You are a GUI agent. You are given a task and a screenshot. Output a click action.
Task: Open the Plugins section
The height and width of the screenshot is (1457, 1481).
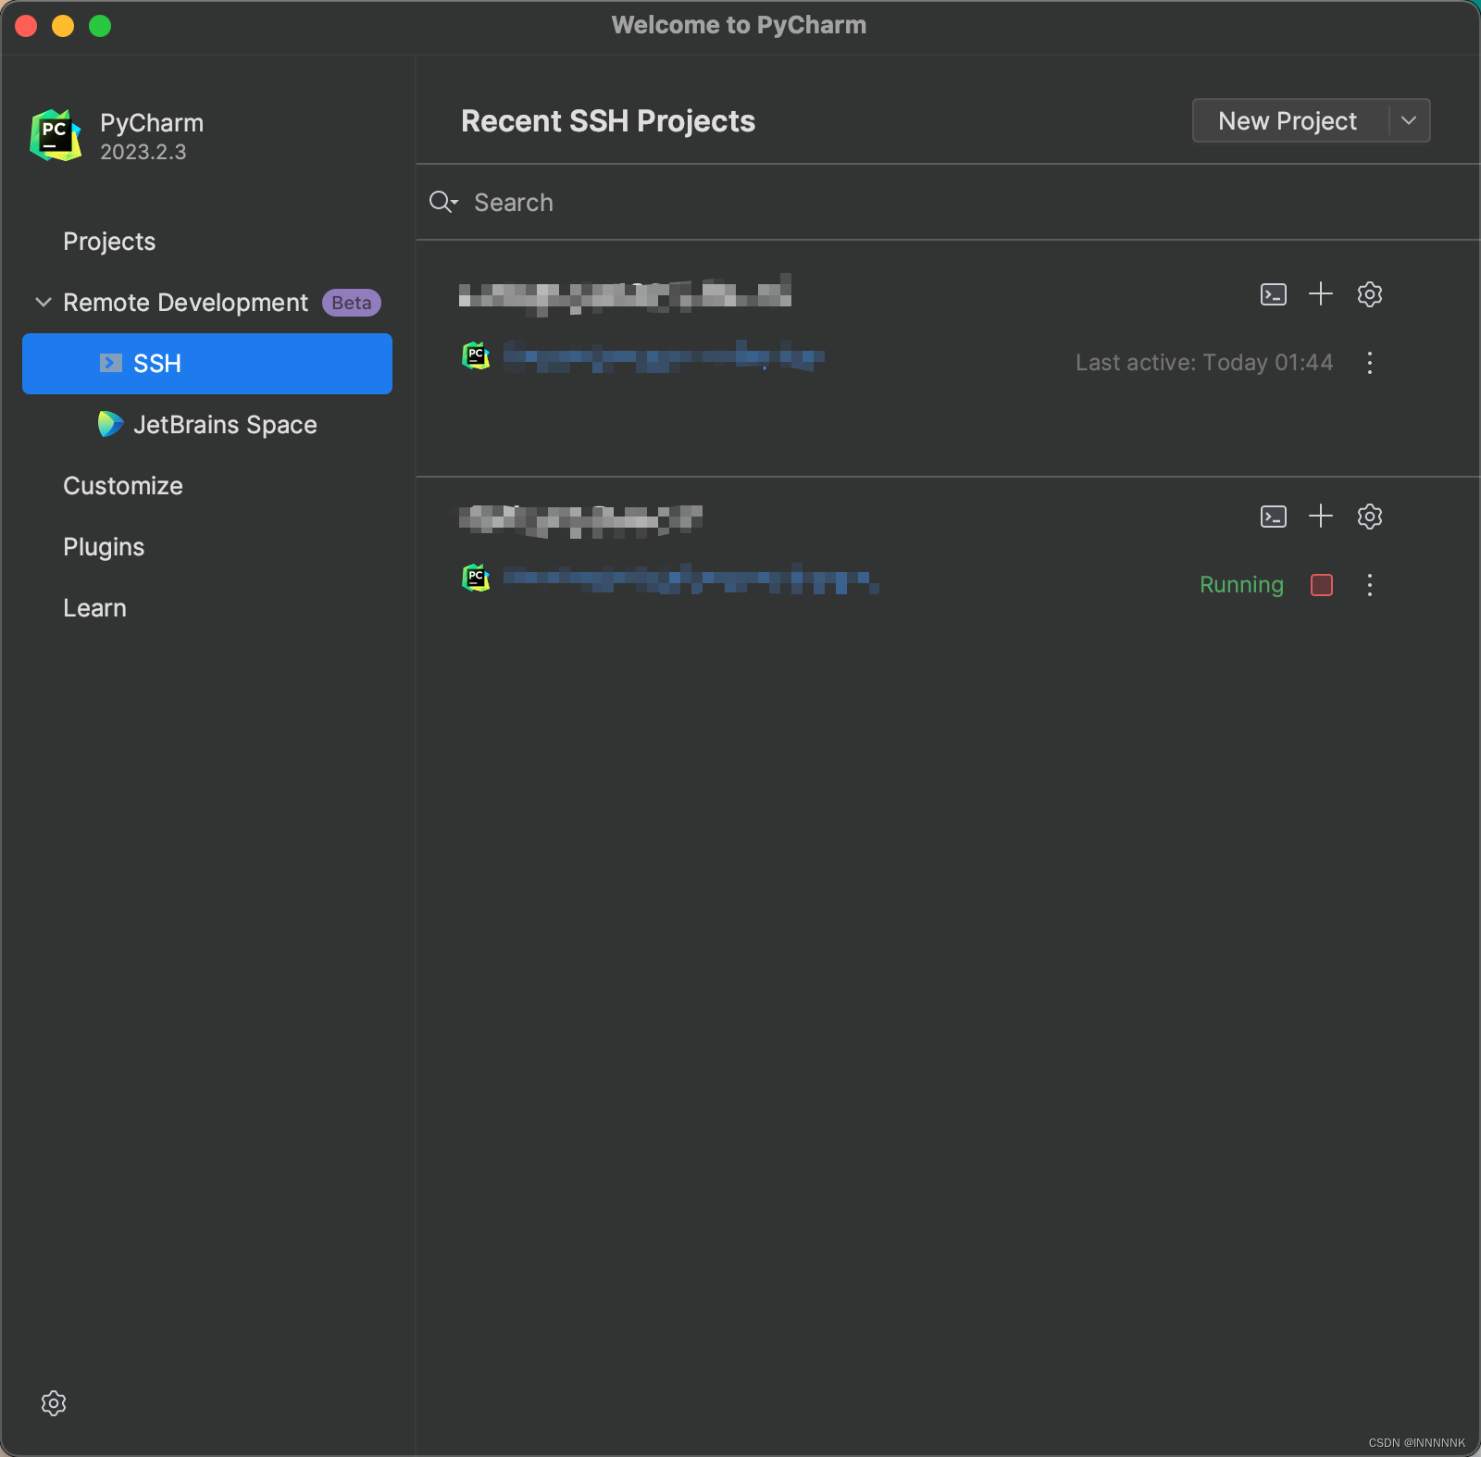click(x=104, y=546)
